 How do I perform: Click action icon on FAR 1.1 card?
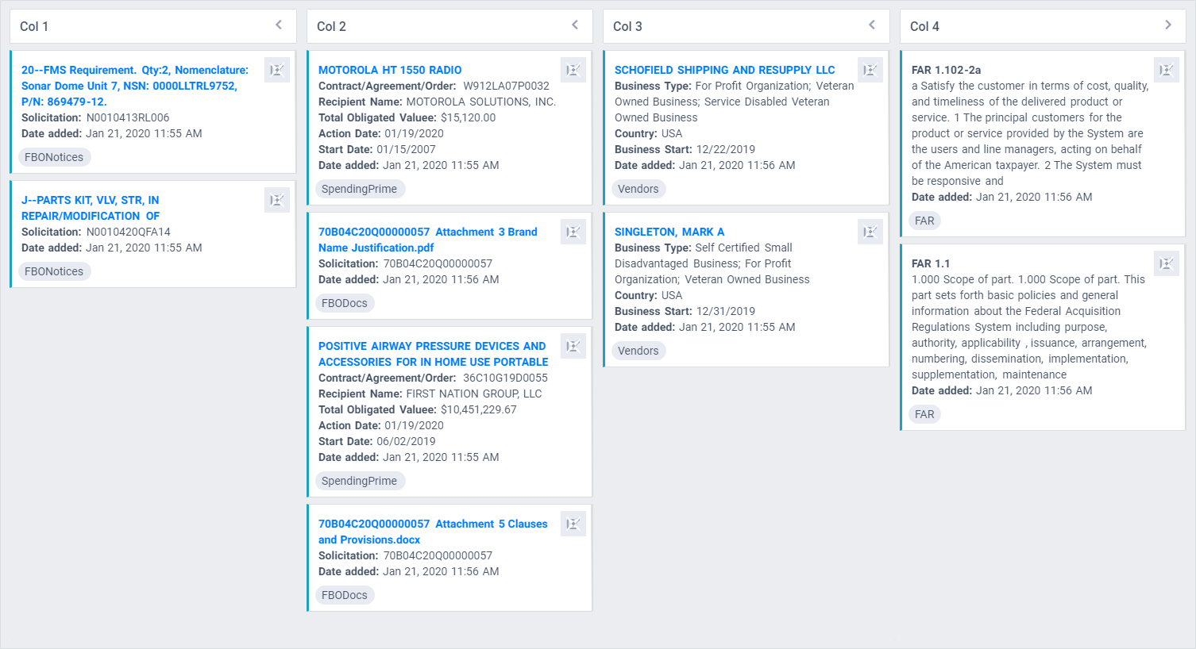point(1167,263)
